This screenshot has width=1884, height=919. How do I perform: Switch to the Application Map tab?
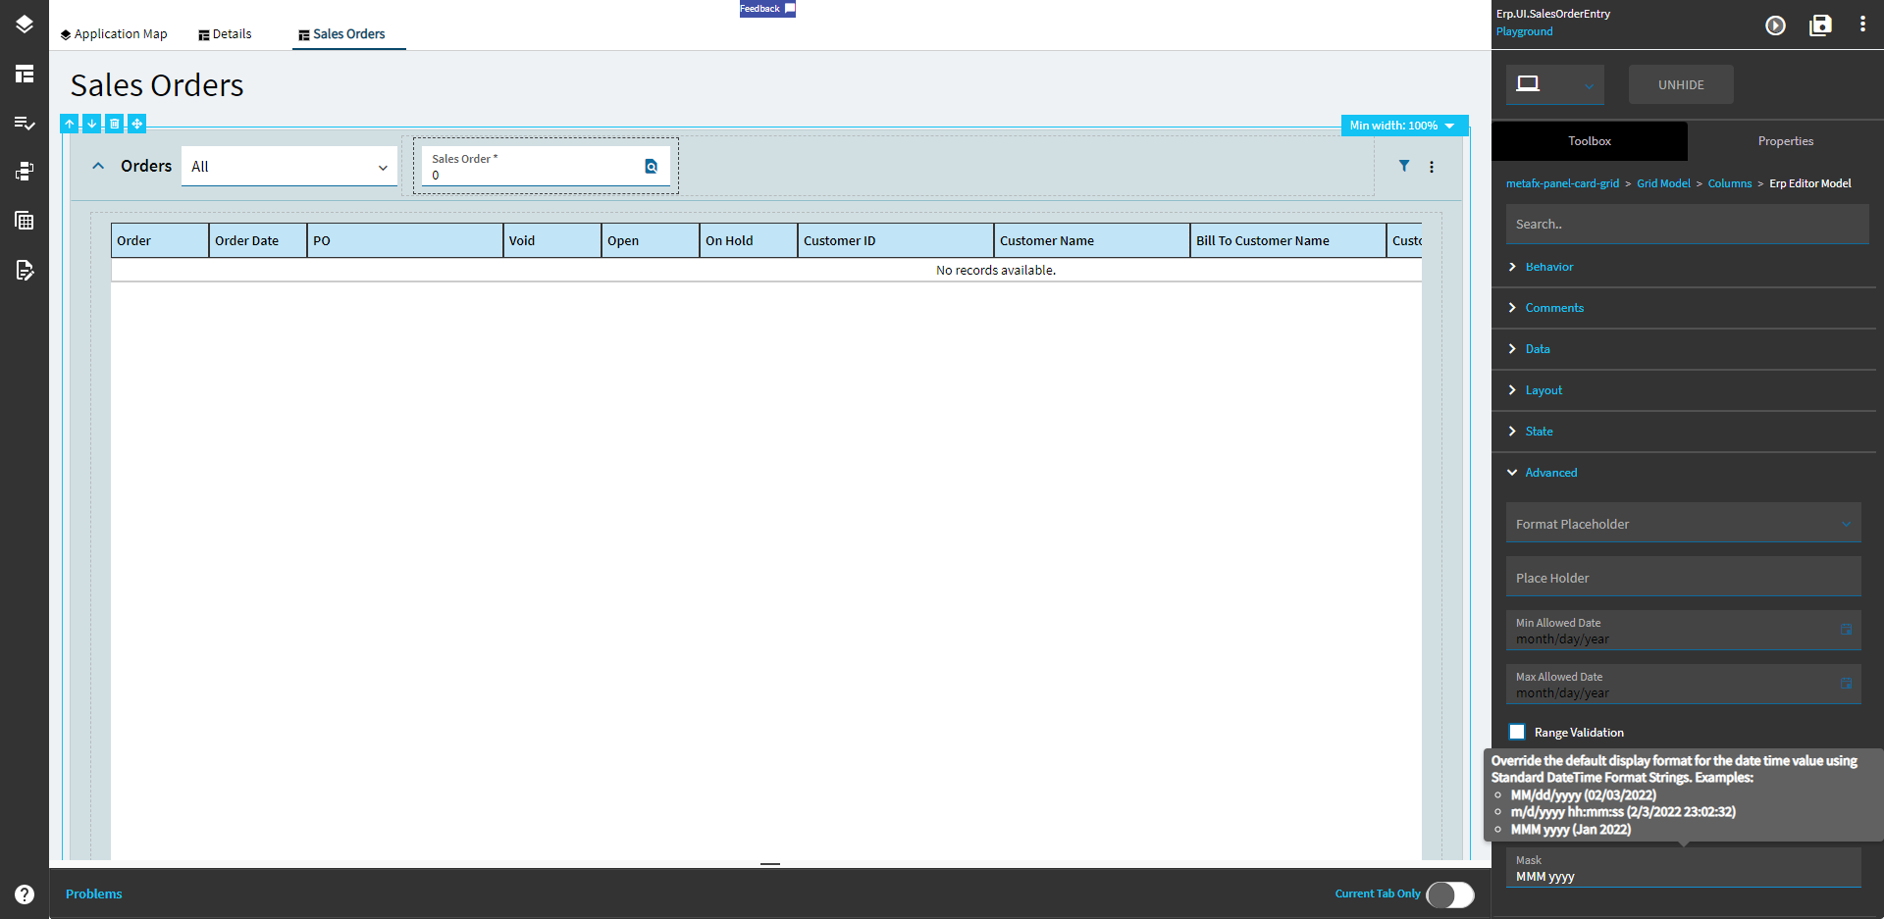(114, 34)
